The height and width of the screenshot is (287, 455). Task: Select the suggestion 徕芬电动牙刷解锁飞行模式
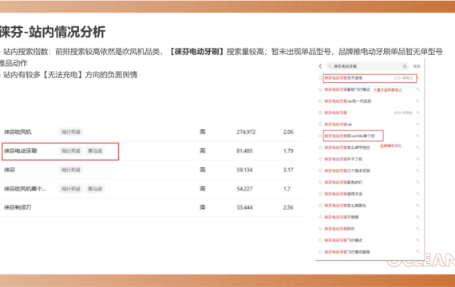coord(347,89)
